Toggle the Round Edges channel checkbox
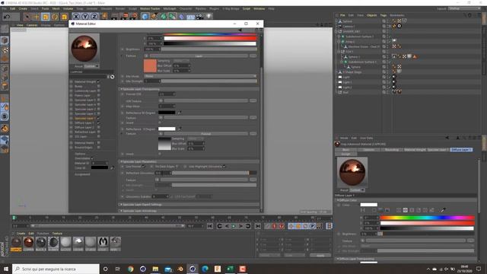 [x=98, y=147]
